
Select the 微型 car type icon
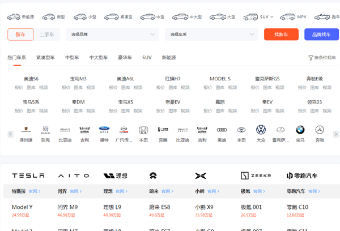click(49, 16)
